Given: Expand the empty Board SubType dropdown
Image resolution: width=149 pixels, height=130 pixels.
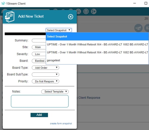Looking at the screenshot, I should click(x=45, y=75).
